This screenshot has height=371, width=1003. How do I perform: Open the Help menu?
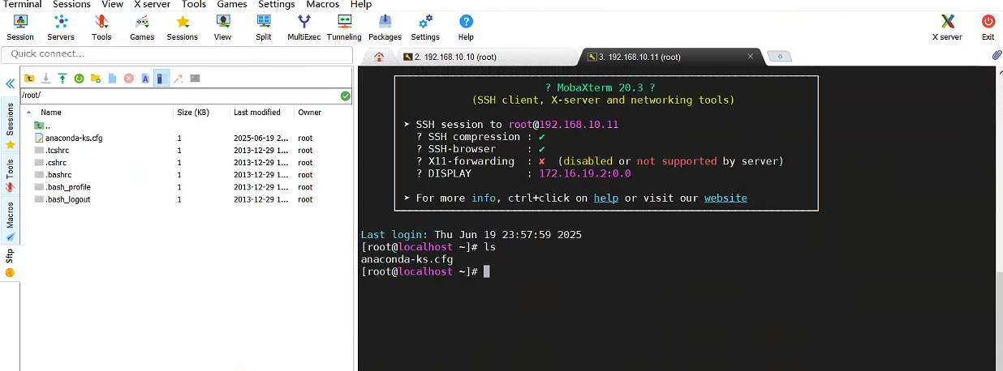point(361,5)
